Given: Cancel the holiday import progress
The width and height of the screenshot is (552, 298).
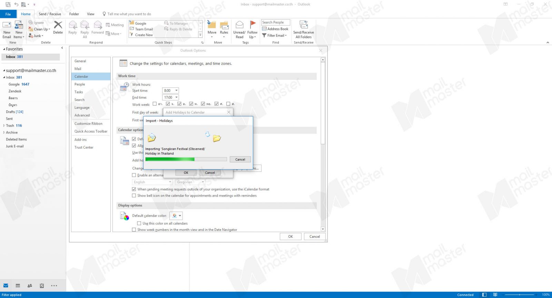Looking at the screenshot, I should pyautogui.click(x=240, y=159).
